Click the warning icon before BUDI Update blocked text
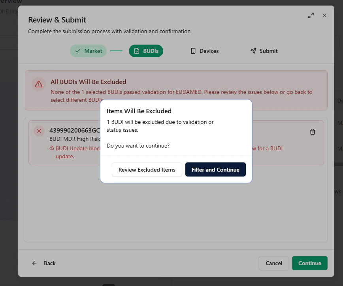Viewport: 343px width, 286px height. pyautogui.click(x=52, y=148)
